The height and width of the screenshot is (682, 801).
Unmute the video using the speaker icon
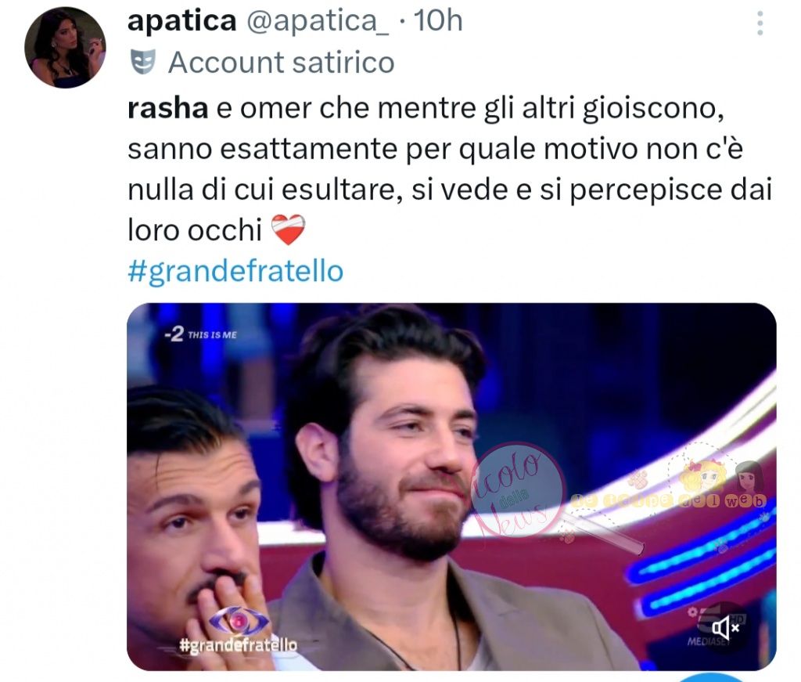click(x=725, y=627)
